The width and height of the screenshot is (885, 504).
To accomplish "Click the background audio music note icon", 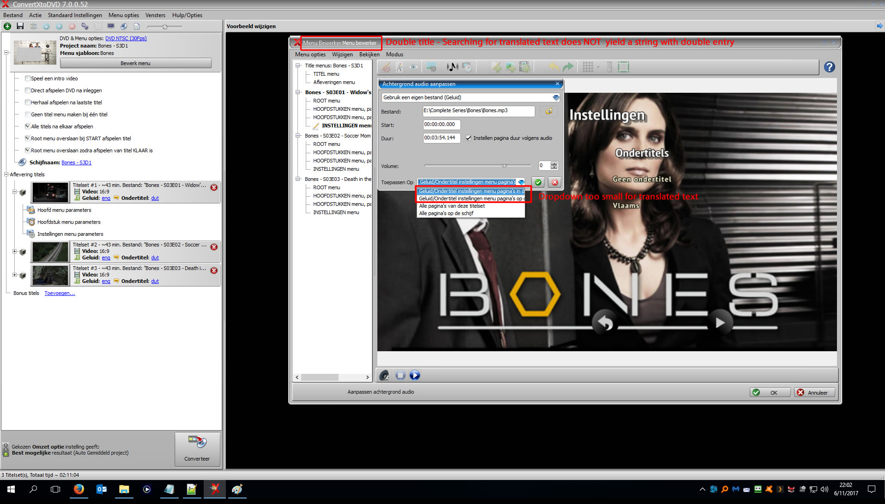I will coord(452,67).
